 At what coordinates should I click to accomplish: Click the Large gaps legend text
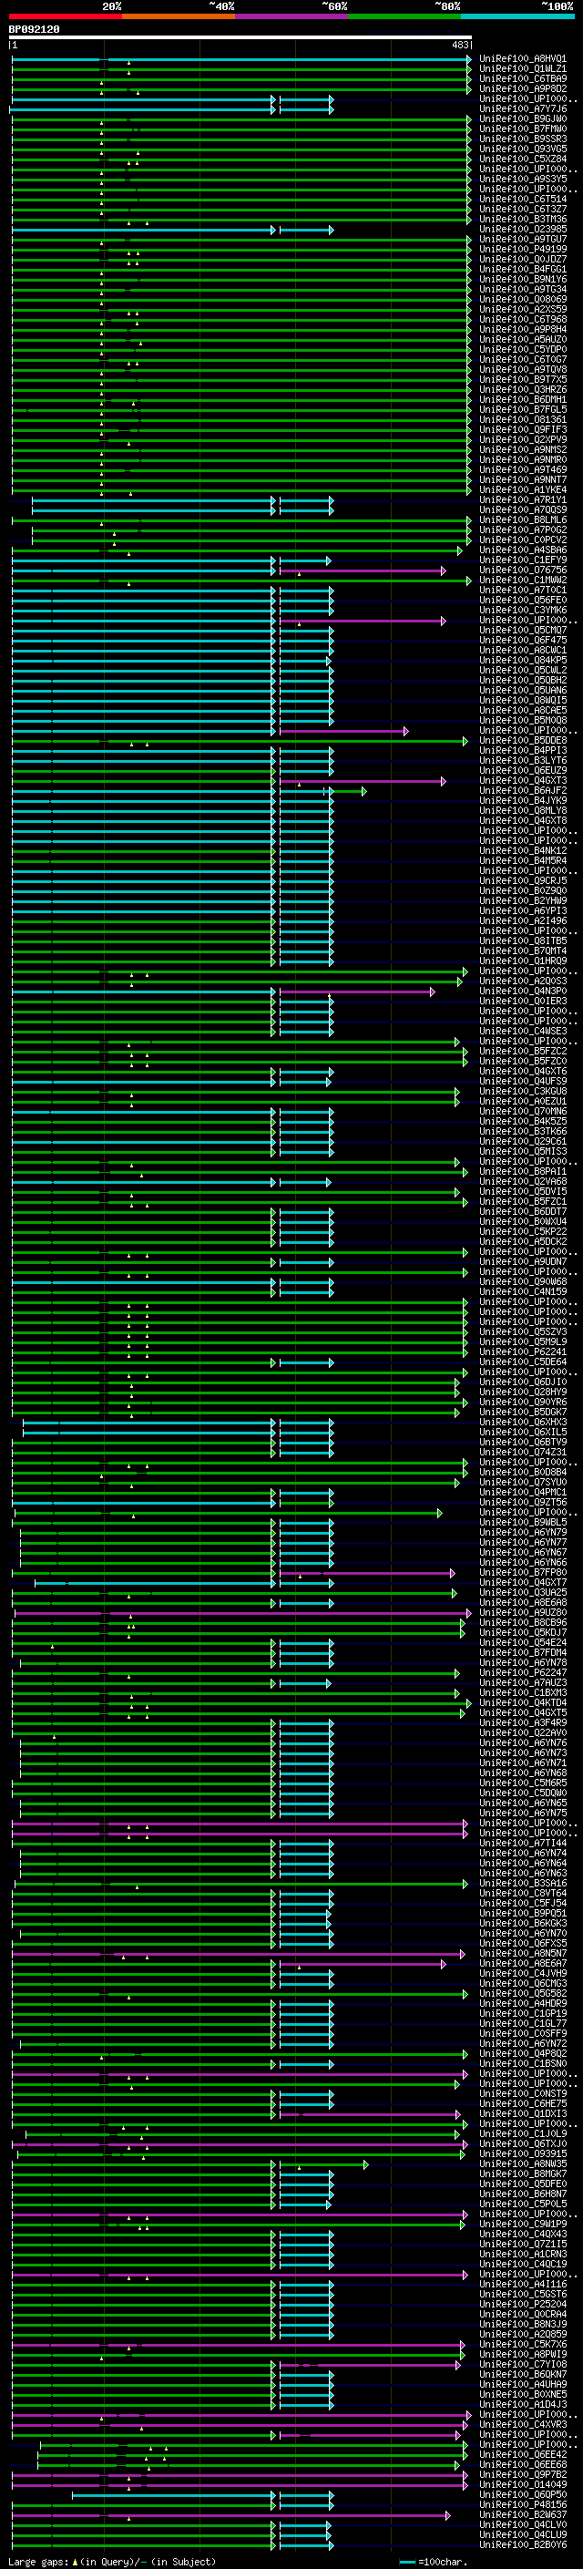click(x=38, y=2561)
